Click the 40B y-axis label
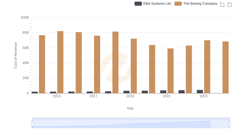The height and width of the screenshot is (135, 235). (x=26, y=63)
